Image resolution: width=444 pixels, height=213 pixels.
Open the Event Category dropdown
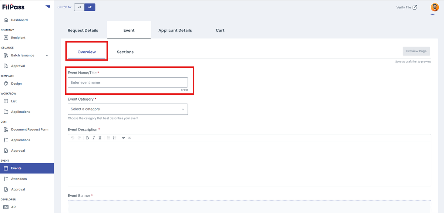tap(128, 109)
